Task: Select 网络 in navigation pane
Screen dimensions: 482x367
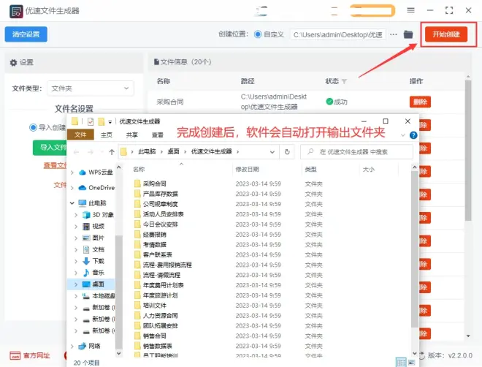Action: (x=89, y=346)
